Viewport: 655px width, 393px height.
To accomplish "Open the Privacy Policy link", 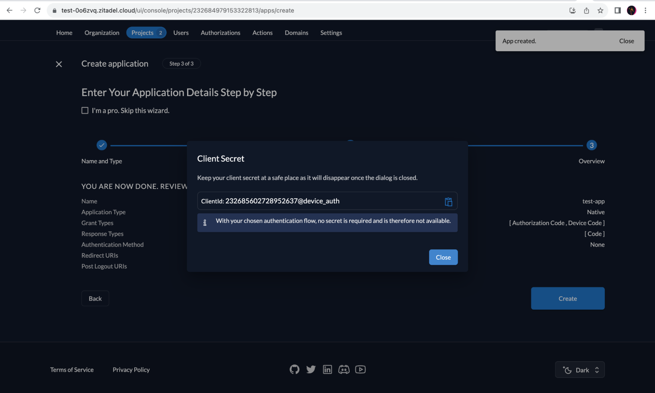I will click(x=131, y=370).
